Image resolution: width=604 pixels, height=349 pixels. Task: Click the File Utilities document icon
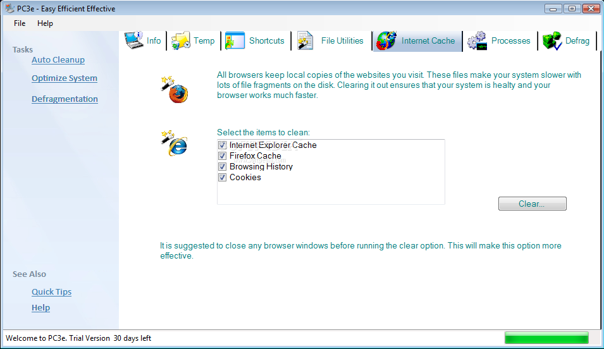[305, 41]
